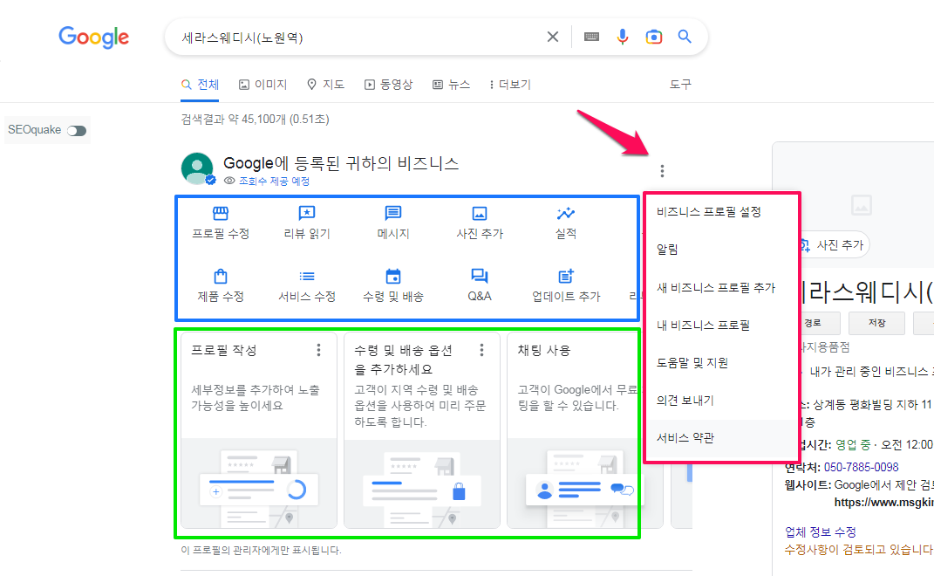Open three-dot options on 프로필 작성 card
The image size is (934, 576).
318,350
